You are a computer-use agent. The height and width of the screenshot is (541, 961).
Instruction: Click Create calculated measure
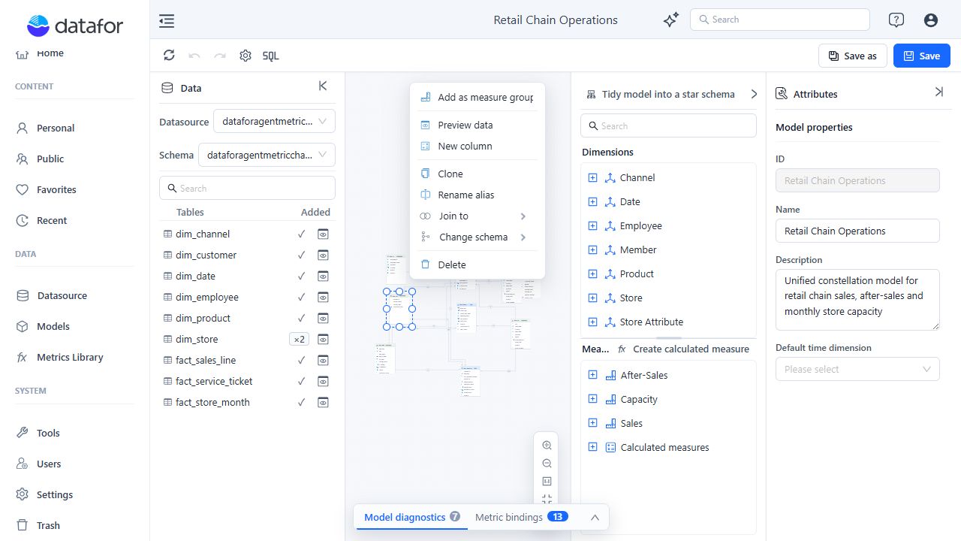click(683, 349)
